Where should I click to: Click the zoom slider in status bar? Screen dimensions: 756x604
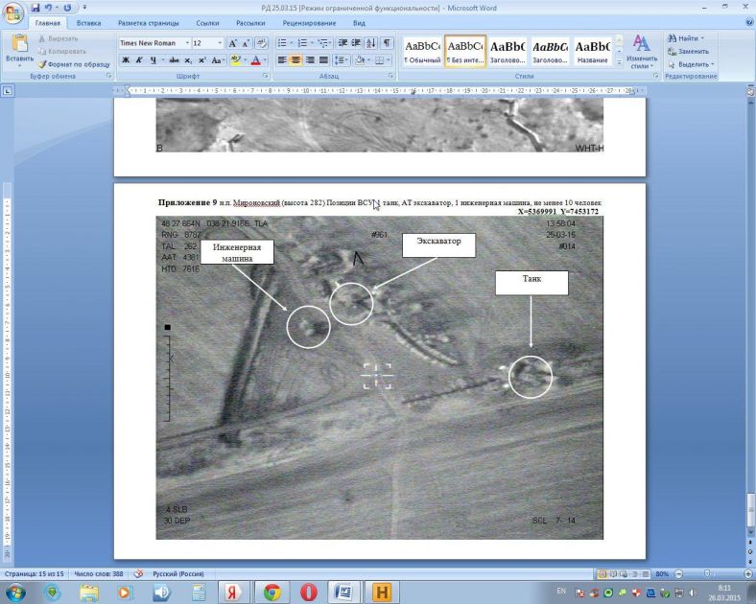(x=707, y=573)
